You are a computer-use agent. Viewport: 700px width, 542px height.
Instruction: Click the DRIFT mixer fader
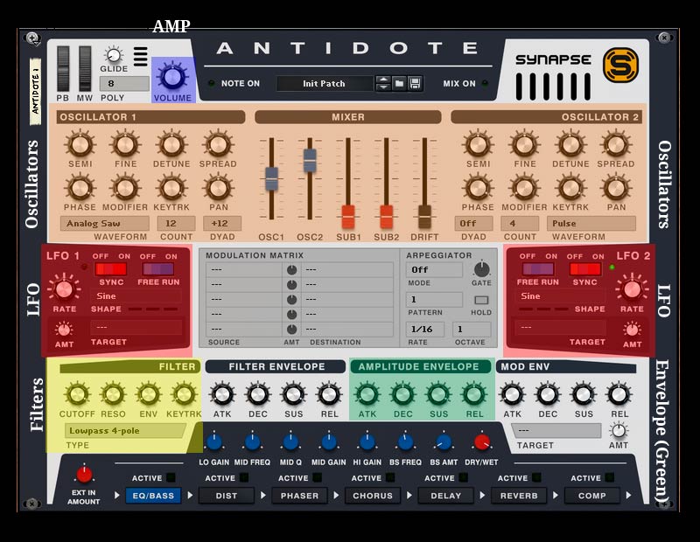(x=425, y=217)
